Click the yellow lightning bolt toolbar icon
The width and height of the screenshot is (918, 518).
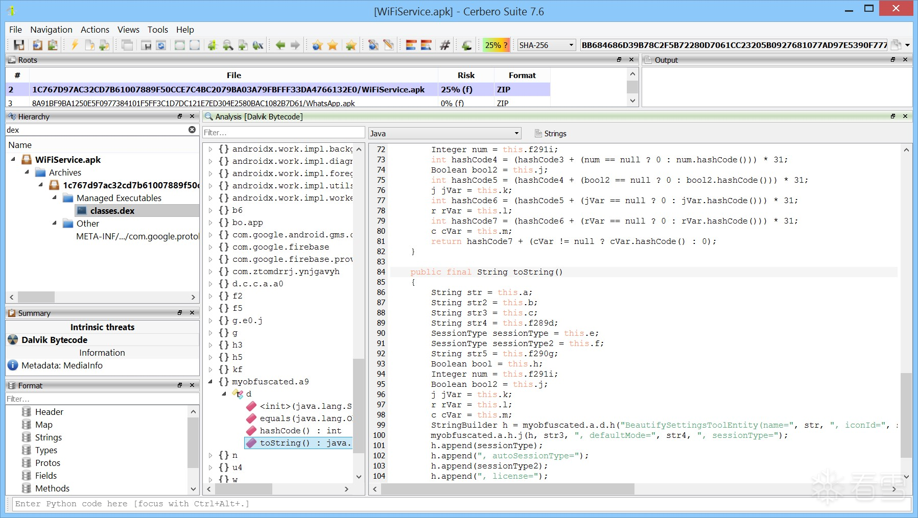(x=75, y=45)
